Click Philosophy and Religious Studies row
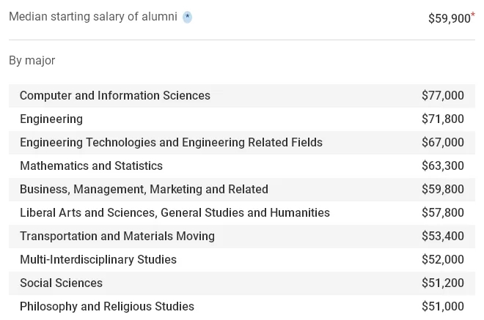The width and height of the screenshot is (484, 320). pos(242,306)
